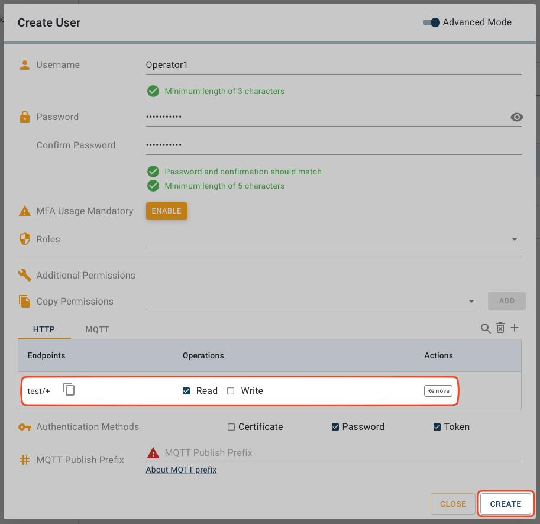Screen dimensions: 540x524
Task: Select the HTTP tab
Action: 44,329
